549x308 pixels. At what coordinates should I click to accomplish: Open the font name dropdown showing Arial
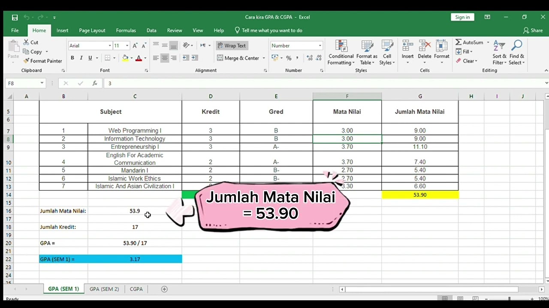[110, 46]
